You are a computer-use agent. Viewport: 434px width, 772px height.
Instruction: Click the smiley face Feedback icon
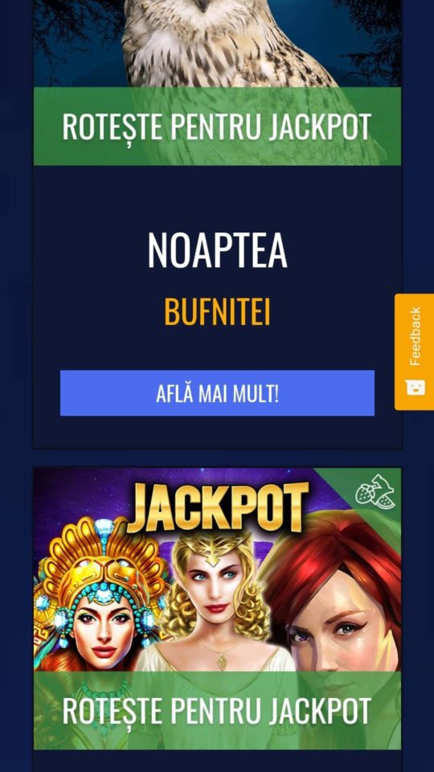click(416, 387)
